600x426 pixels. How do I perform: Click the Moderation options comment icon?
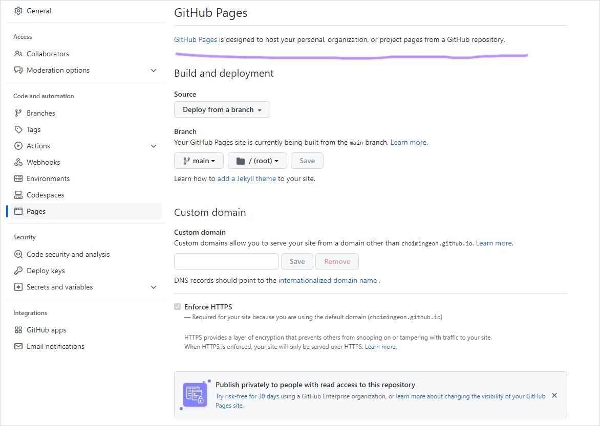pos(18,70)
